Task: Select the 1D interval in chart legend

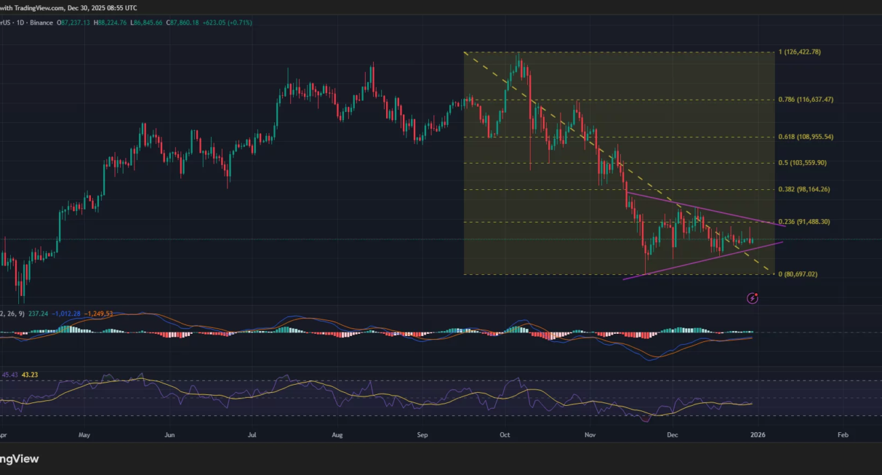Action: tap(22, 22)
